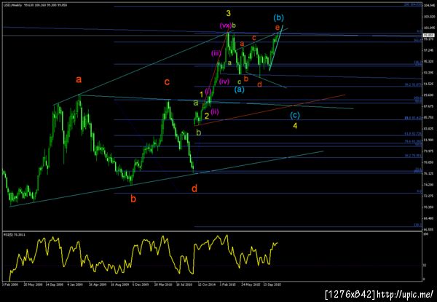Click the 4 Jan 2009 date label

click(76, 285)
